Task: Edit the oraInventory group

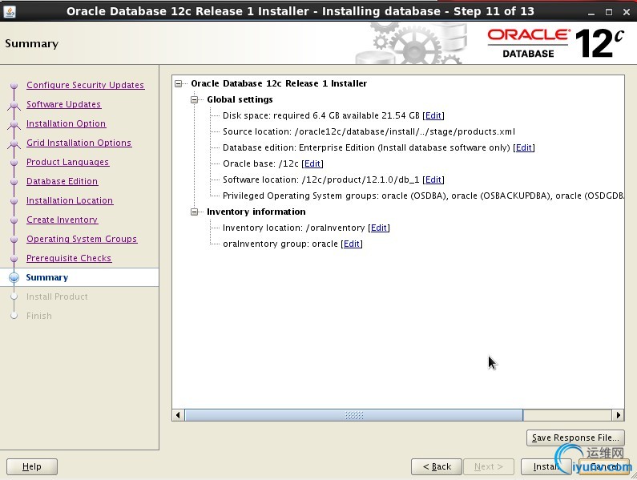Action: 352,244
